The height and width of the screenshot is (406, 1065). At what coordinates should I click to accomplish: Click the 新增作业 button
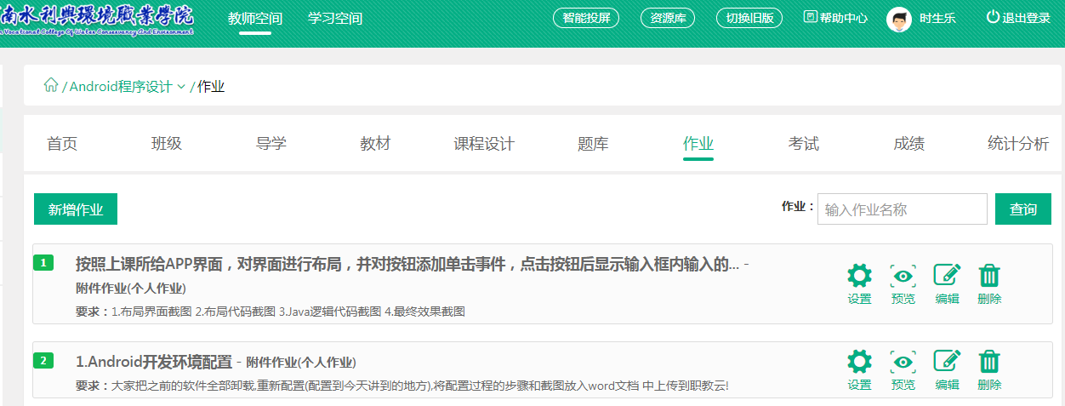(x=76, y=209)
